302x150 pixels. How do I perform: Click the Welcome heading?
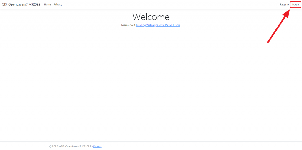[151, 17]
